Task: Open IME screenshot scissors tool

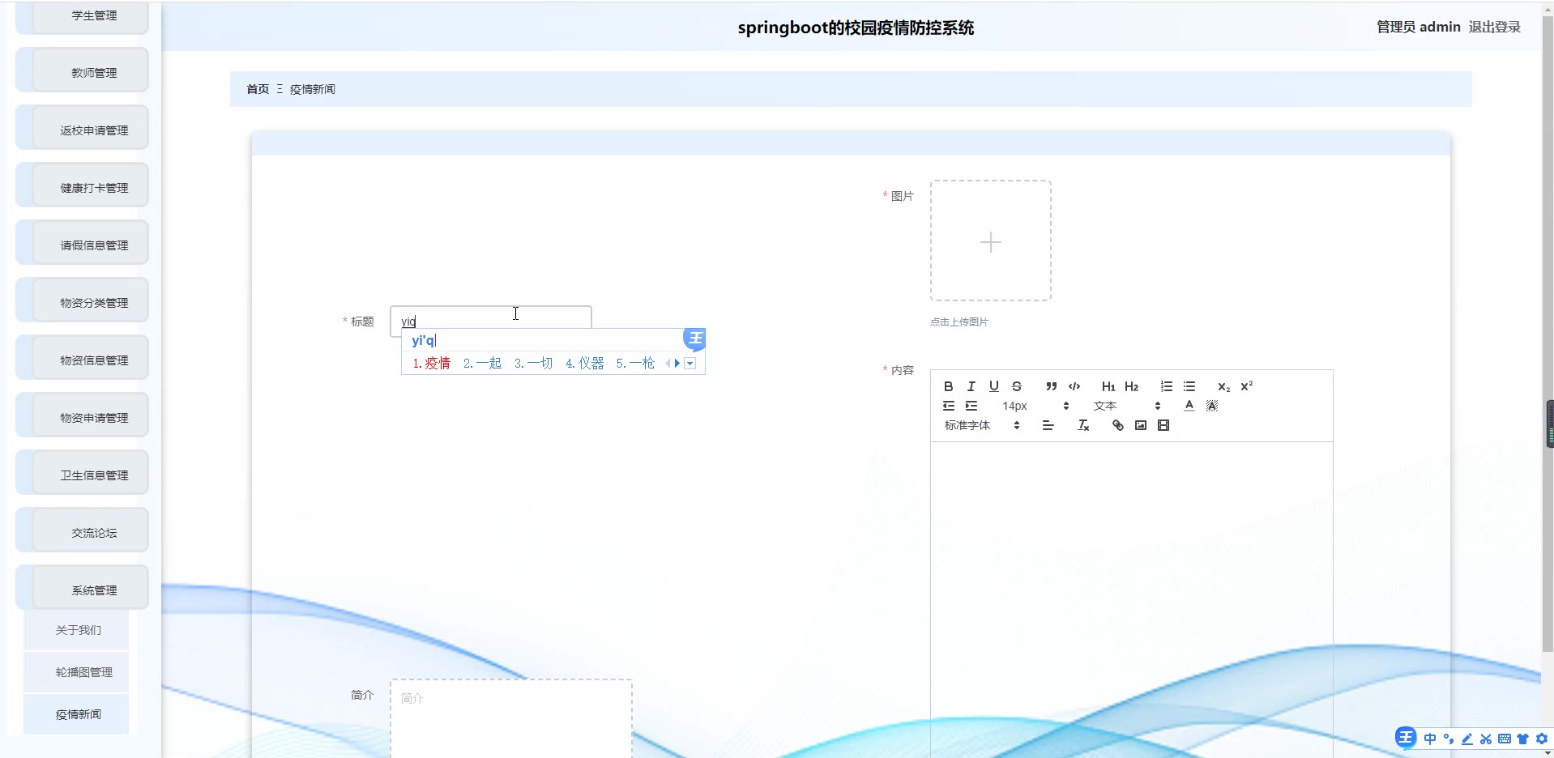Action: click(x=1485, y=739)
